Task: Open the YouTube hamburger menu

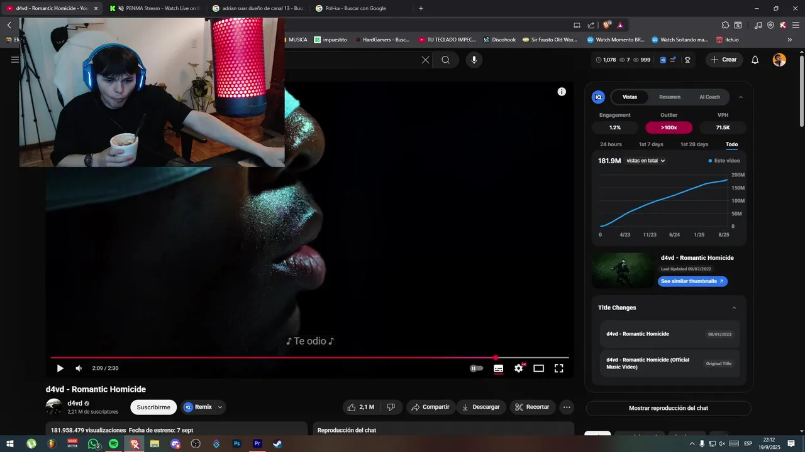Action: pyautogui.click(x=15, y=60)
